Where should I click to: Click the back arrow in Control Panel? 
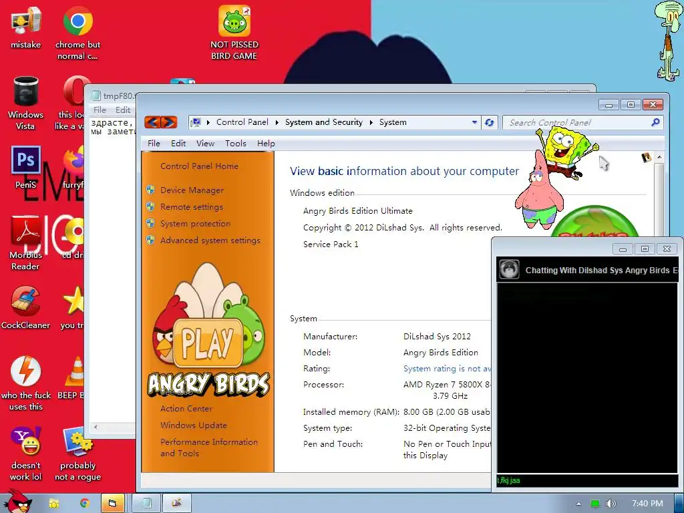[153, 122]
